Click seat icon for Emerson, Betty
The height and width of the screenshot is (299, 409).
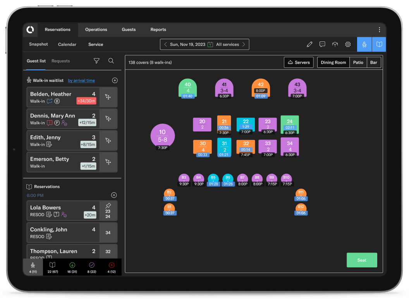point(108,162)
